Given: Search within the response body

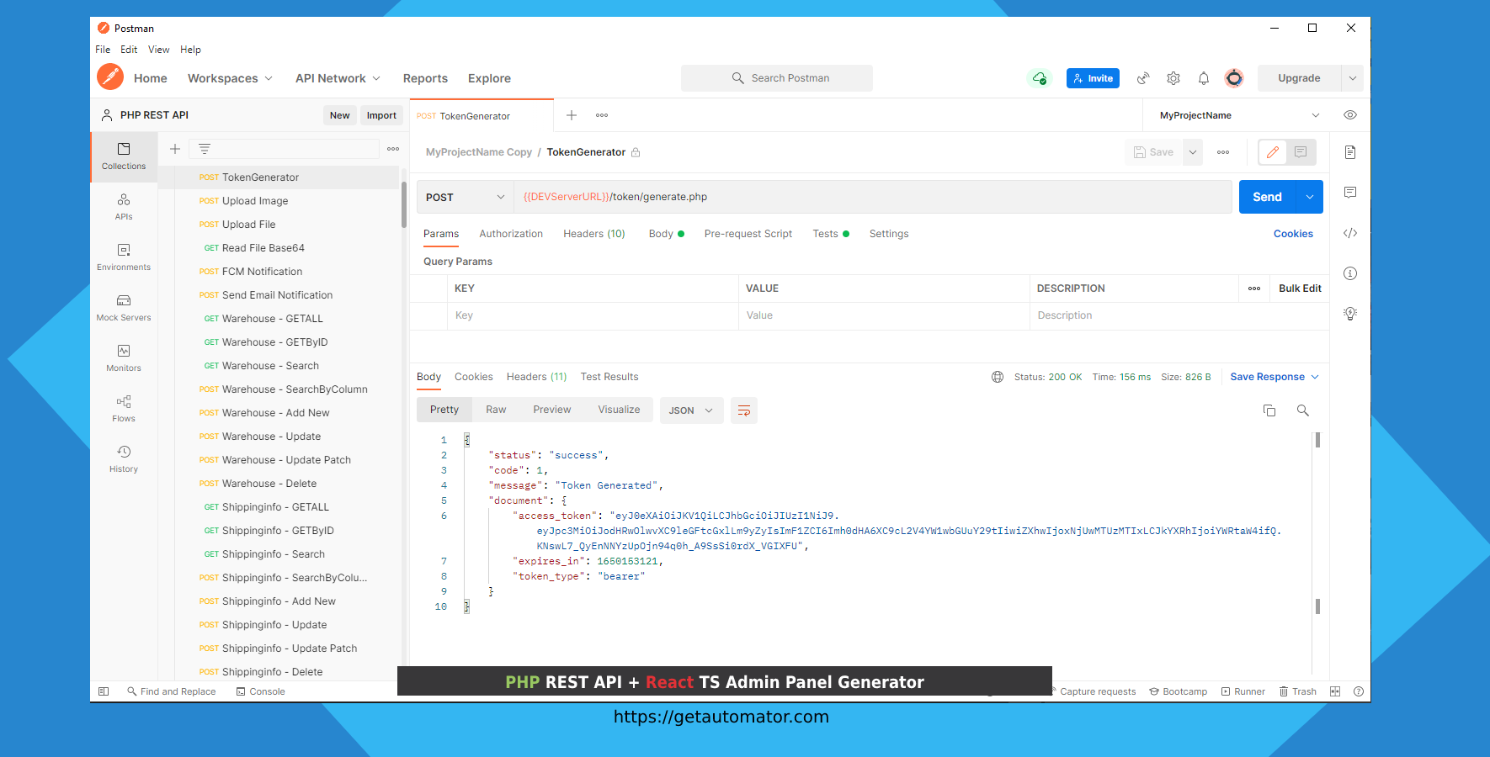Looking at the screenshot, I should click(x=1303, y=410).
